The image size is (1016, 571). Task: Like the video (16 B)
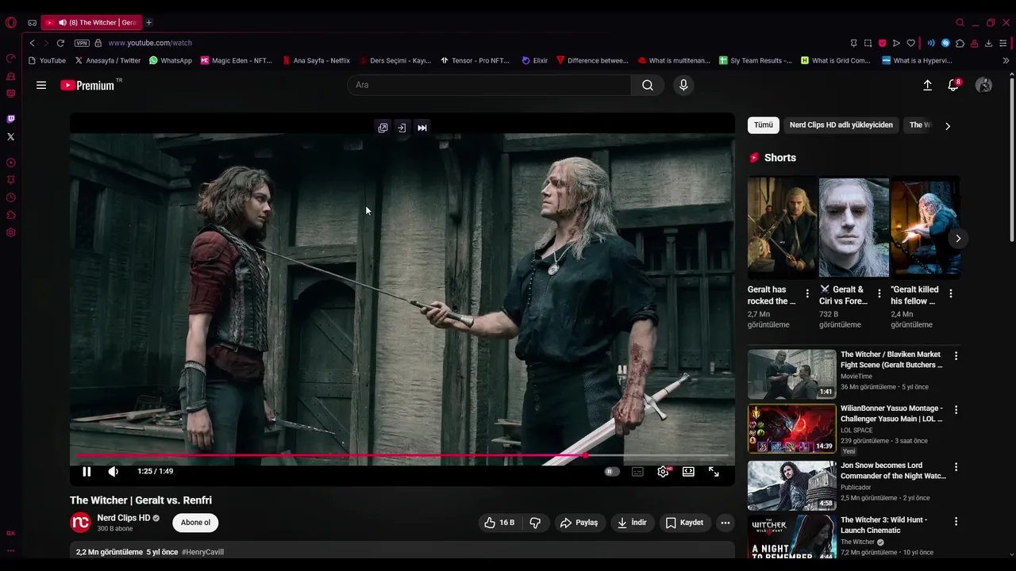pos(499,523)
